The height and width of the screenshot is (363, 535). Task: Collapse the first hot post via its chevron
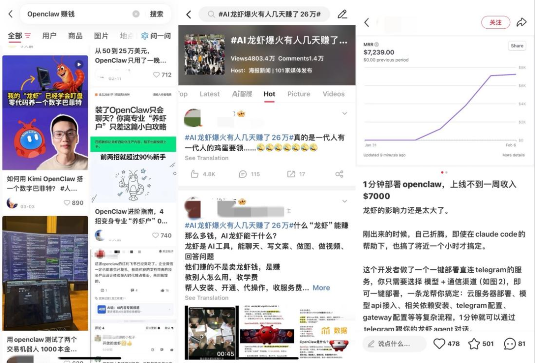pyautogui.click(x=345, y=112)
